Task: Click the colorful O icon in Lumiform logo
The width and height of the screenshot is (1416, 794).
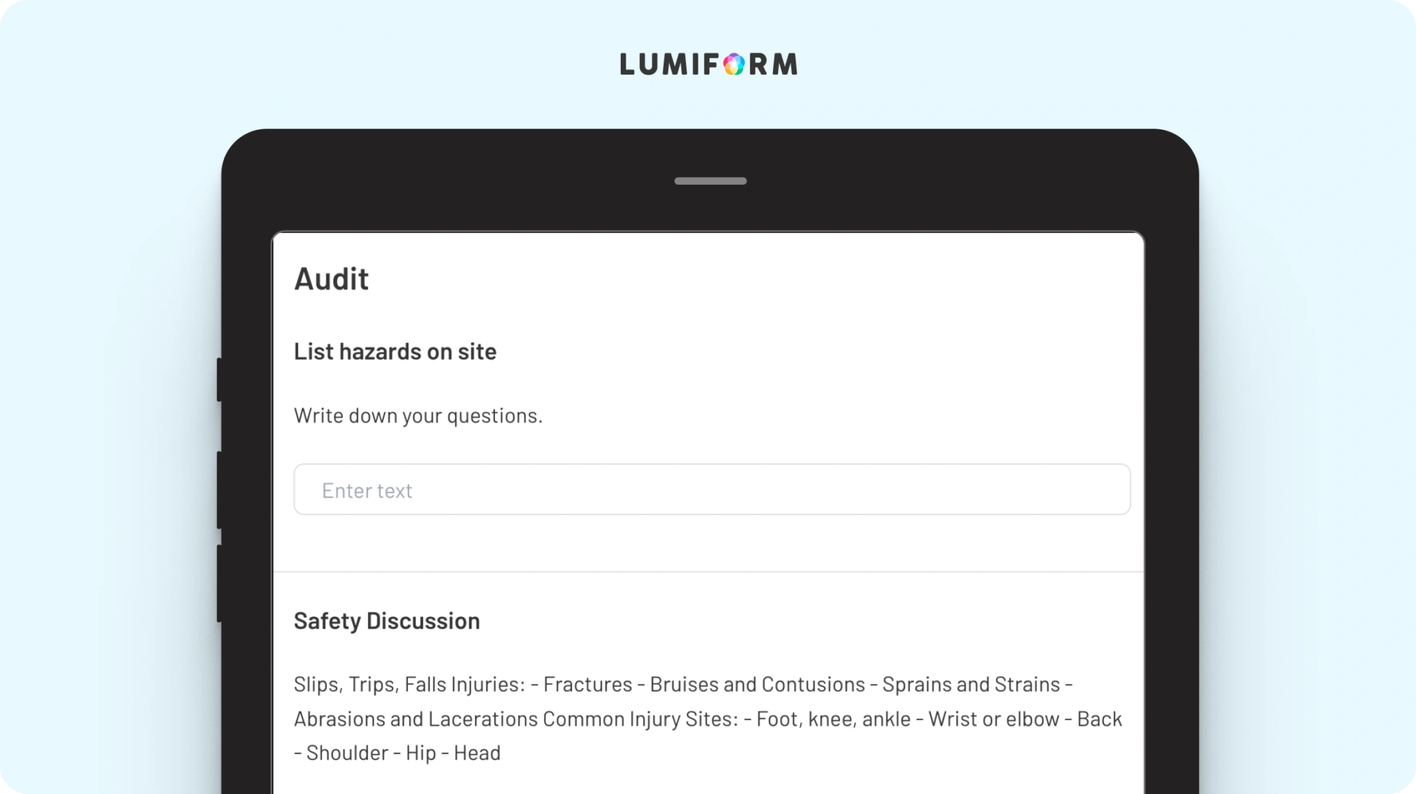Action: point(734,64)
